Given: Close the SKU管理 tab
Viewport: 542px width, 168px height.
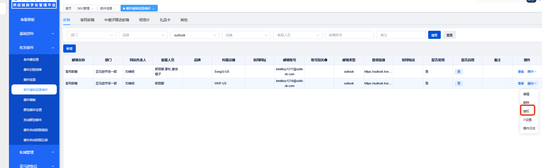Looking at the screenshot, I should pos(92,9).
